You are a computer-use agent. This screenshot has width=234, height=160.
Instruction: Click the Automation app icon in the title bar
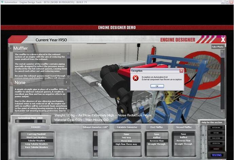2,2
